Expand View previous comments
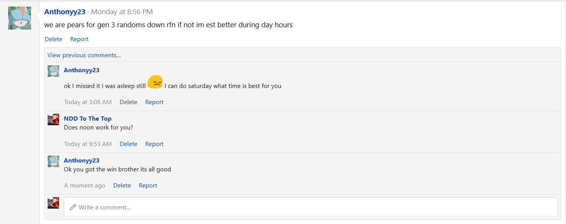Viewport: 566px width, 224px height. tap(84, 55)
